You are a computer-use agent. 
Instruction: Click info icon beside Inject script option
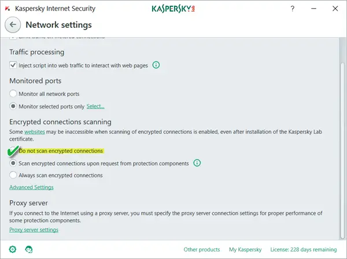pyautogui.click(x=156, y=65)
